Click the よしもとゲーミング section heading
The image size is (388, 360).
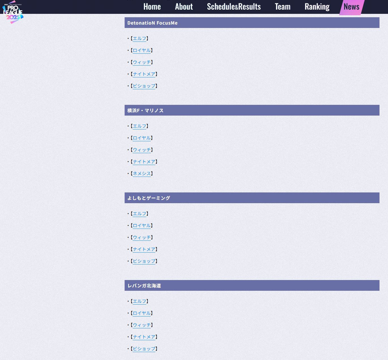tap(252, 198)
